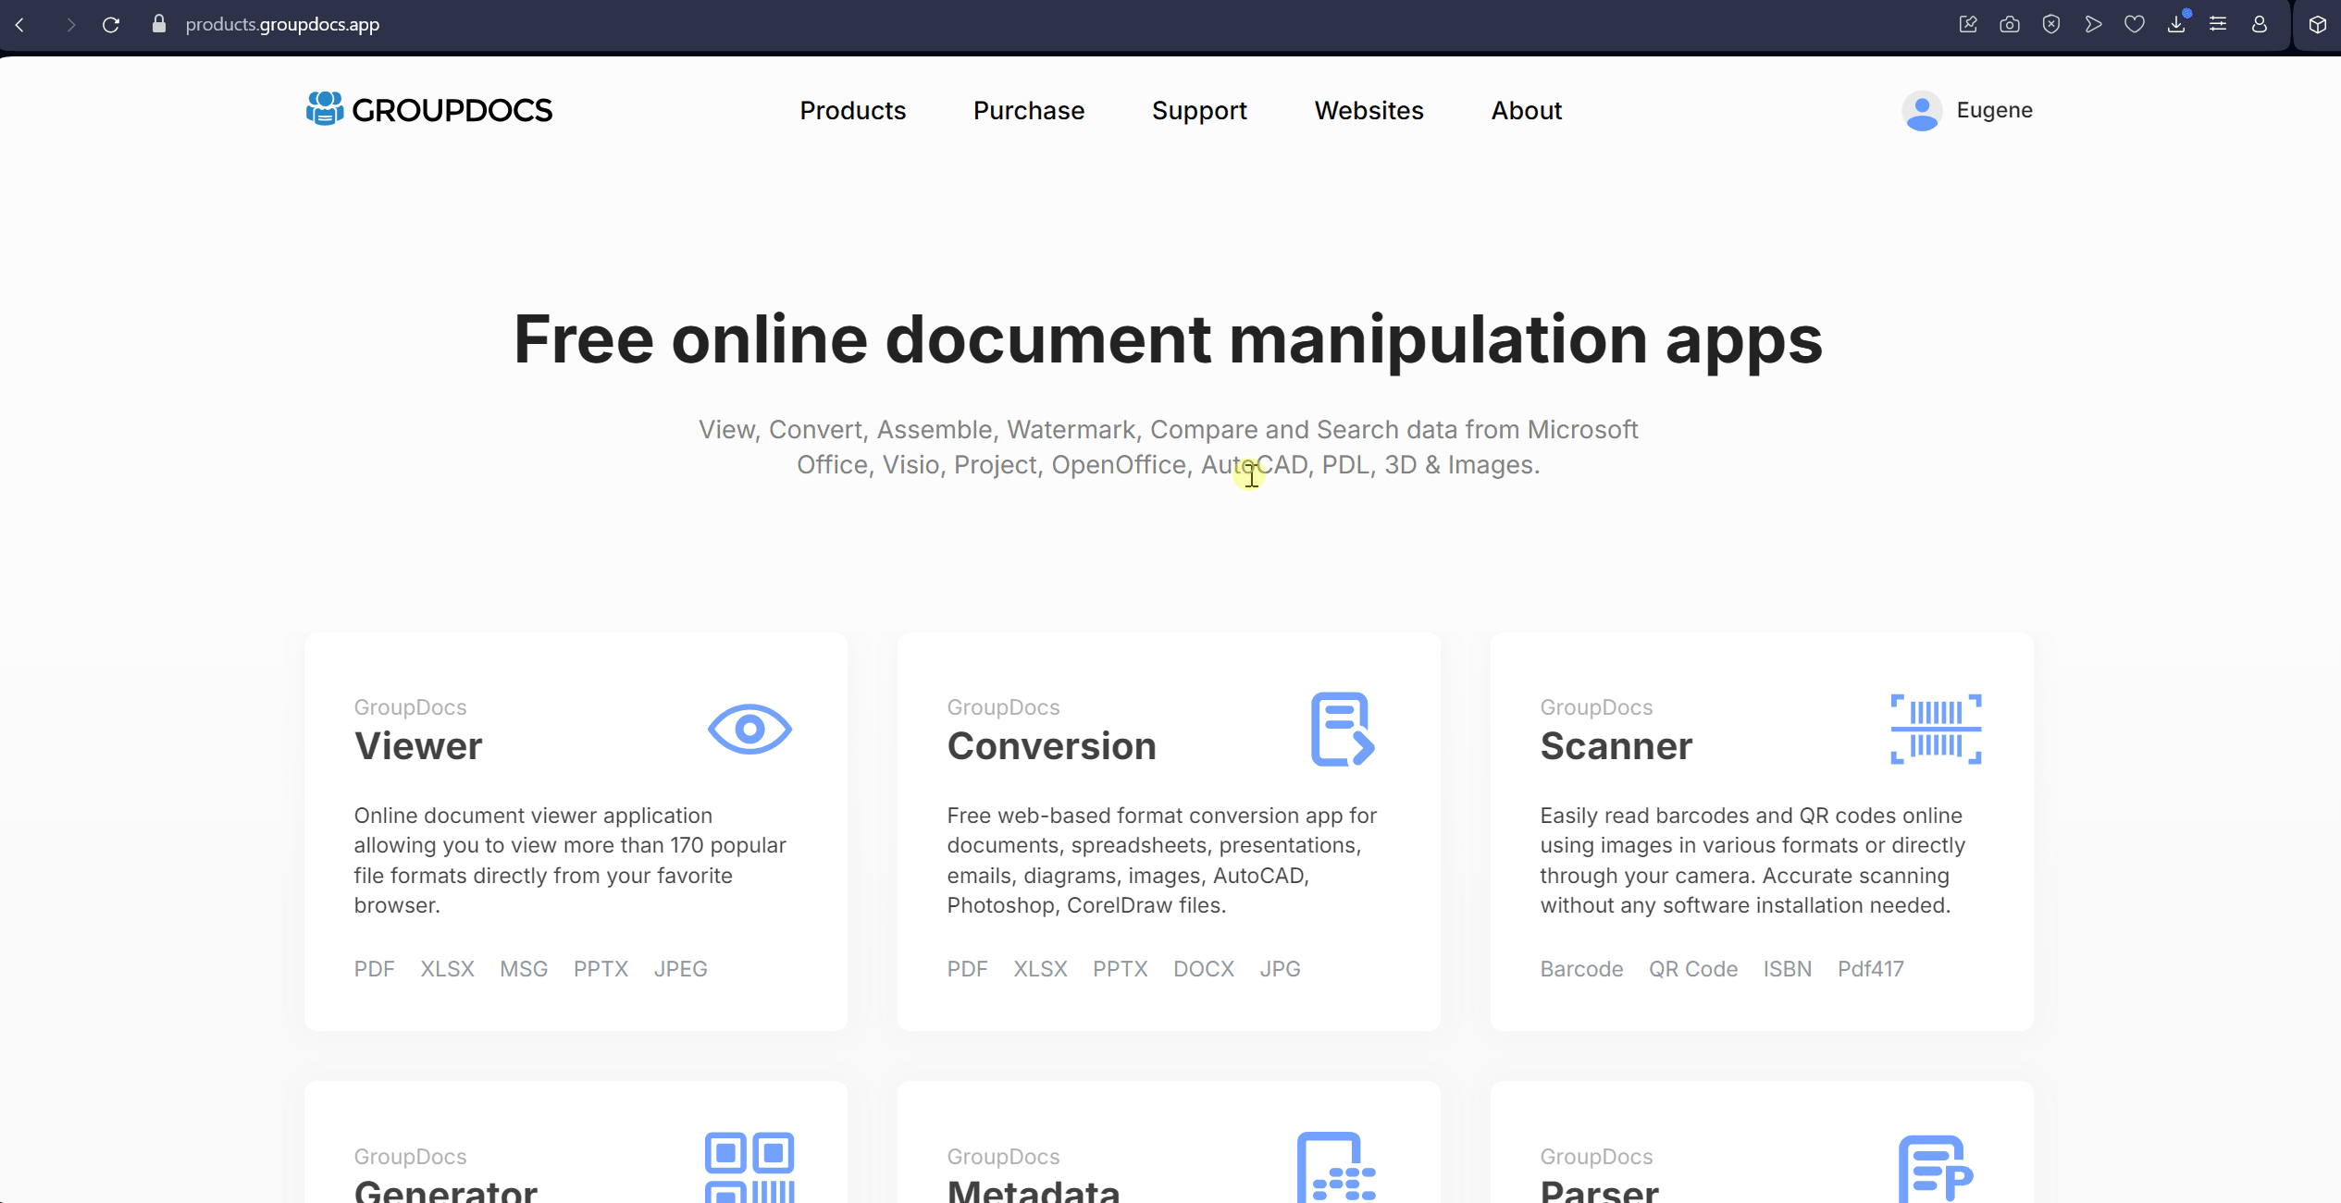Viewport: 2341px width, 1203px height.
Task: Click the heart bookmarks icon
Action: point(2135,24)
